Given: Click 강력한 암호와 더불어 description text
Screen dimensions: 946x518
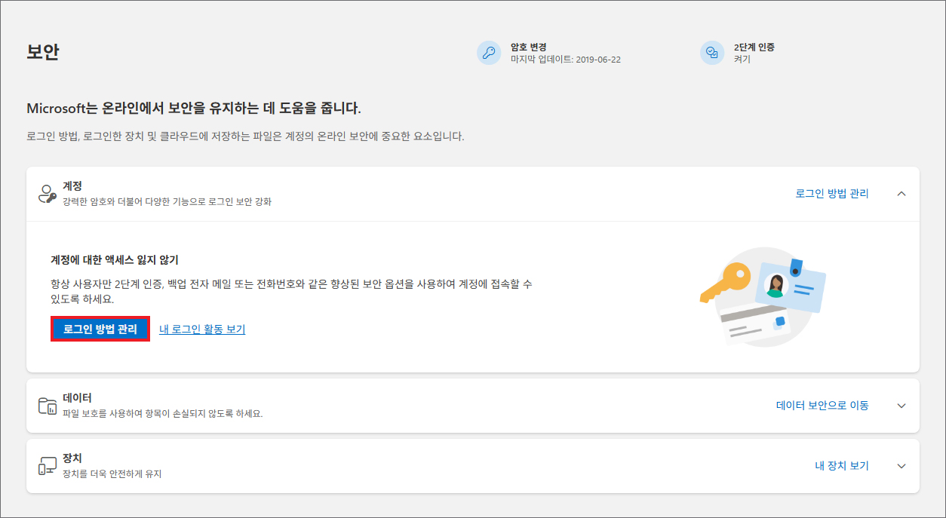Looking at the screenshot, I should 167,202.
